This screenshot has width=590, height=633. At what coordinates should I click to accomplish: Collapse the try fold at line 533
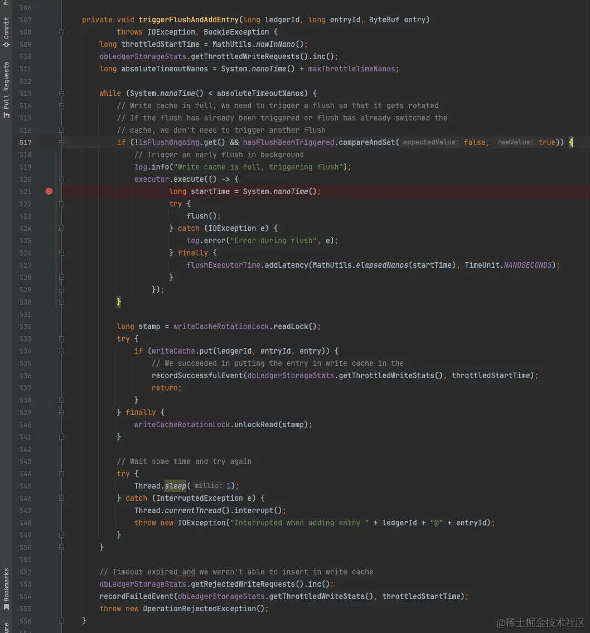pyautogui.click(x=61, y=339)
